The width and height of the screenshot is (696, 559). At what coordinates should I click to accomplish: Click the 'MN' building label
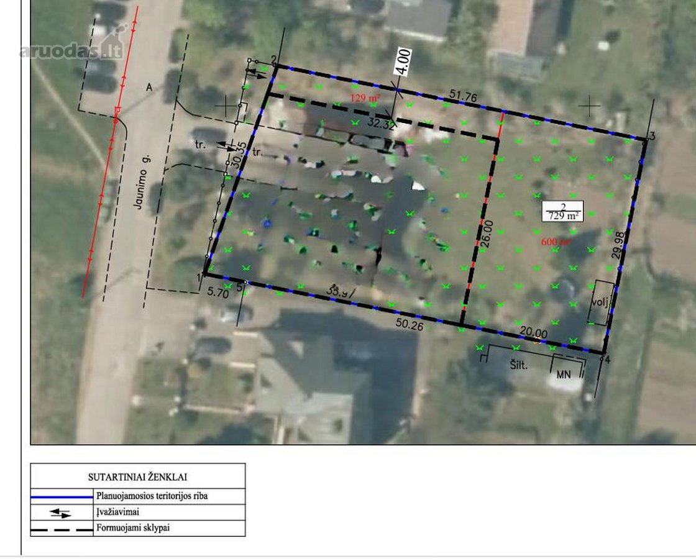click(x=563, y=375)
